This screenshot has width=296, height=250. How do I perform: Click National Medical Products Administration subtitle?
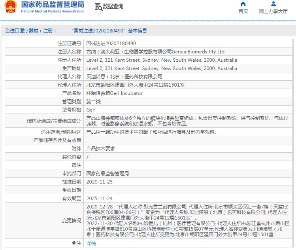tap(53, 11)
